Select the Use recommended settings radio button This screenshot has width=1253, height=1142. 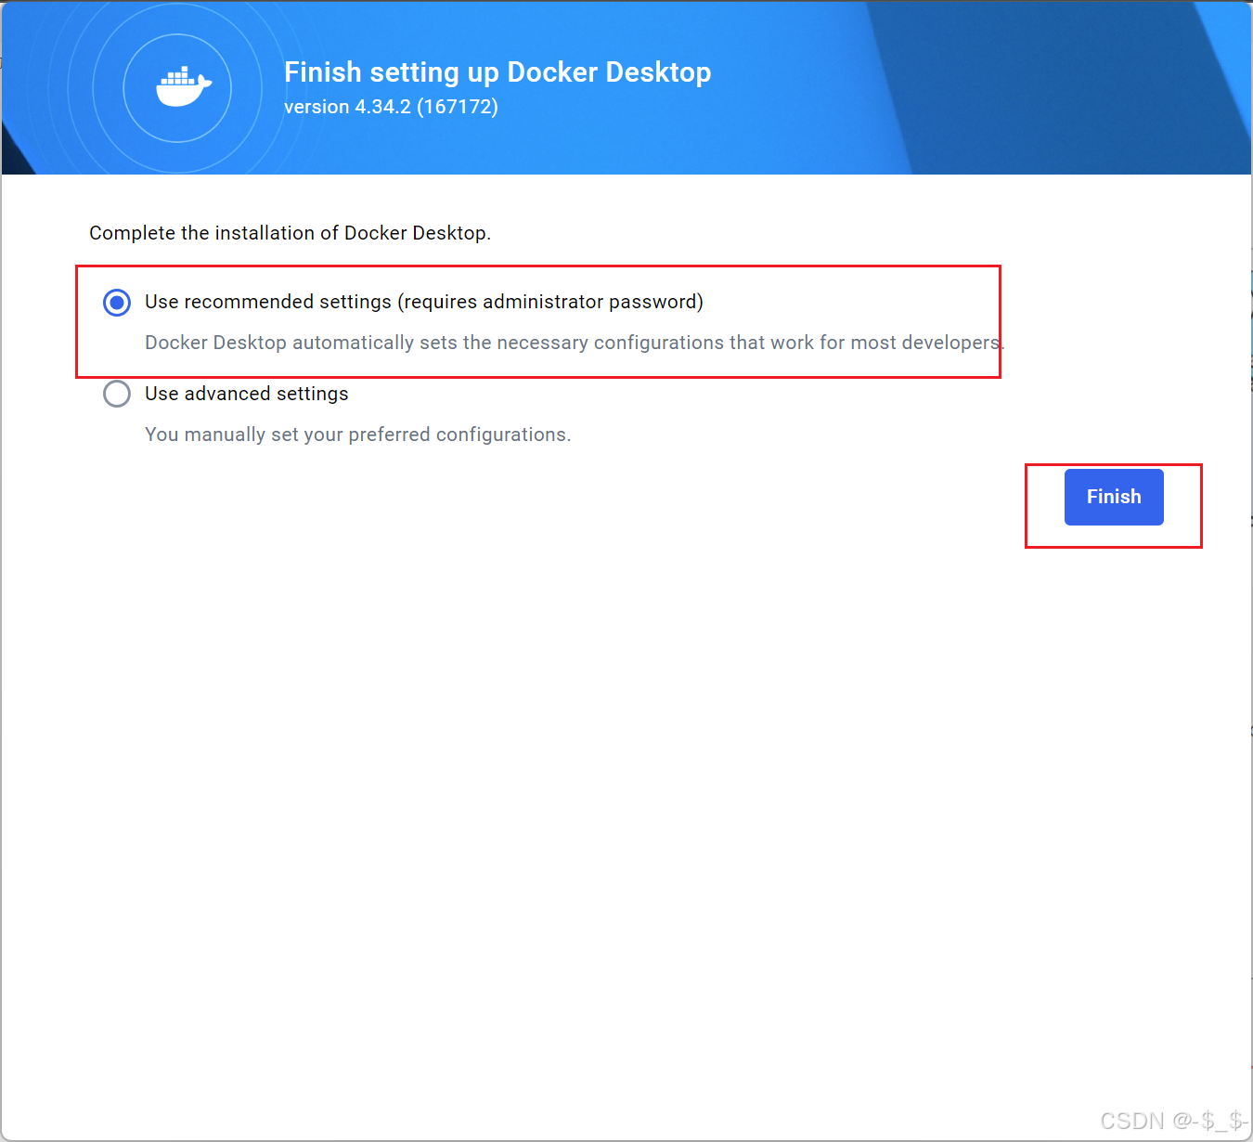pyautogui.click(x=117, y=303)
